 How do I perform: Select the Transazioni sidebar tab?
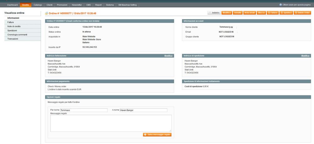coord(22,39)
